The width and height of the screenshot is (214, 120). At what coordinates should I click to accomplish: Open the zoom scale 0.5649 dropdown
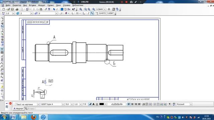click(x=105, y=9)
